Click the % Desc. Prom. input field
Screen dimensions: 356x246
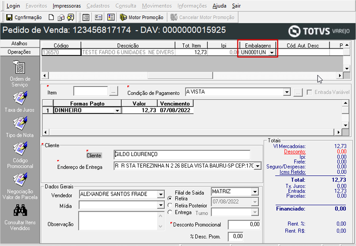point(235,236)
